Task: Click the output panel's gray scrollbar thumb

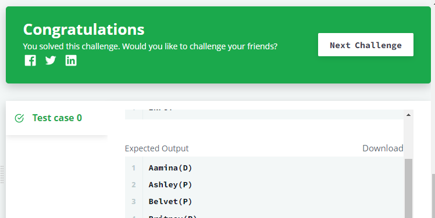Action: pos(408,188)
